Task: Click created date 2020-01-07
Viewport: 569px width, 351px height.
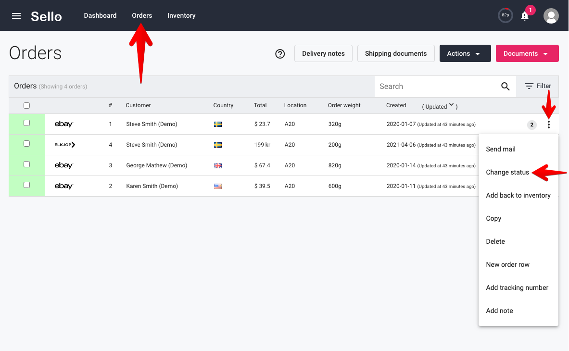Action: point(401,124)
